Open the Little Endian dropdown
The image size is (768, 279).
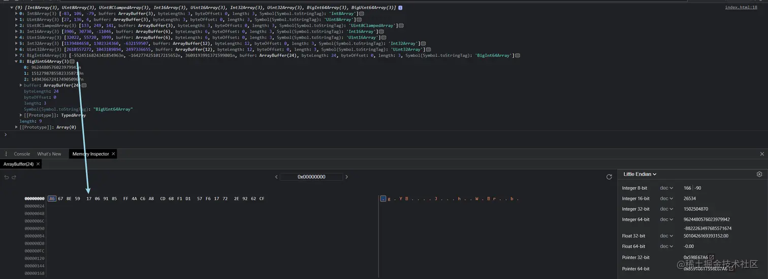point(640,174)
